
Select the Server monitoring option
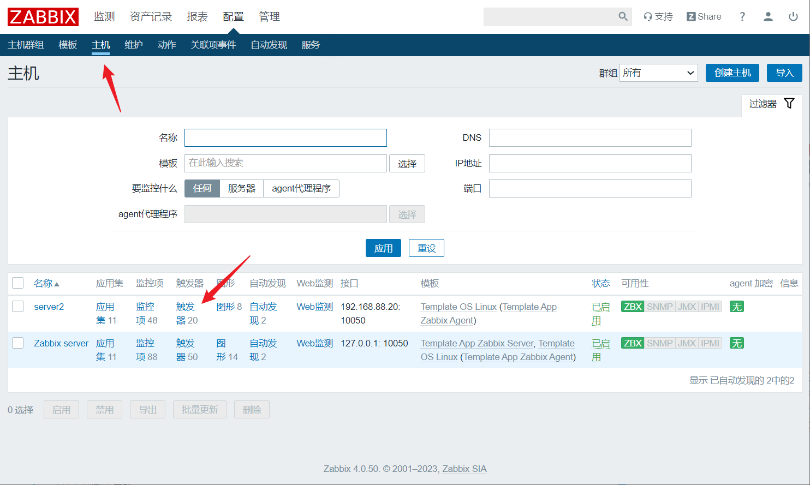(x=241, y=188)
